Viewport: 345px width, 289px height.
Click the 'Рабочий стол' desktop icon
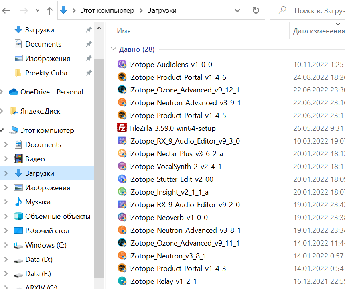click(18, 230)
